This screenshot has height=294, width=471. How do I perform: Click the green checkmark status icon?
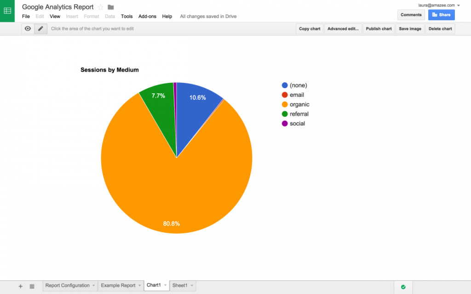[x=403, y=287]
